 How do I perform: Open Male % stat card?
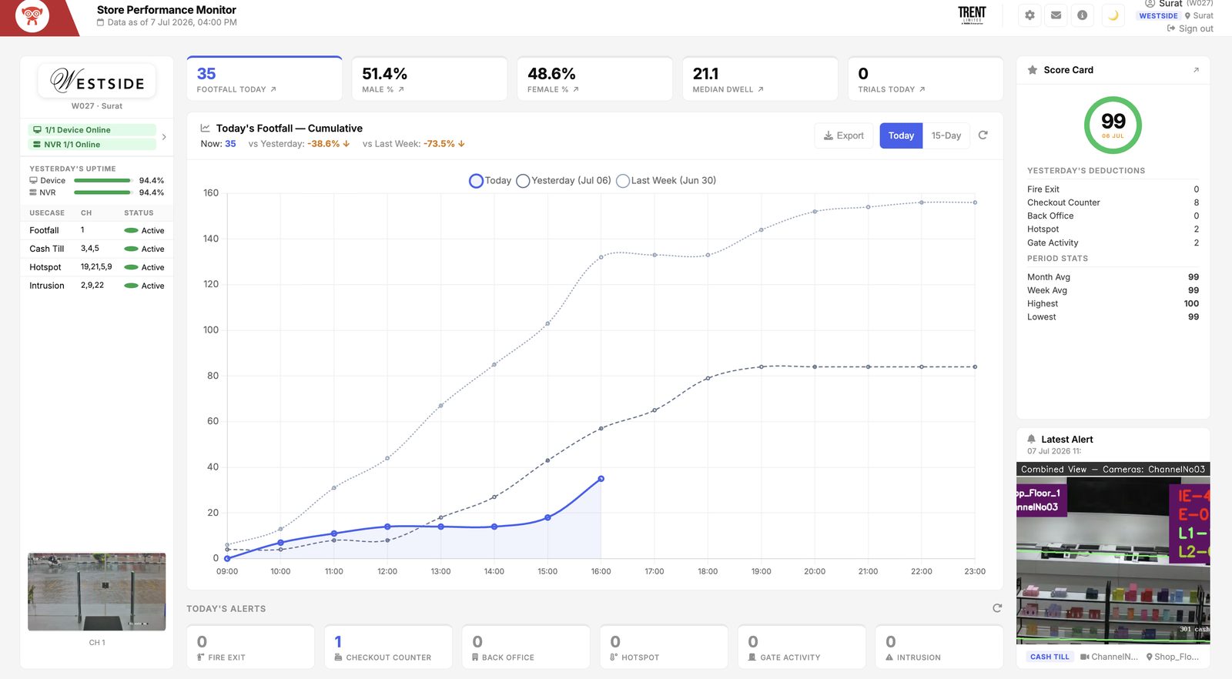coord(430,79)
